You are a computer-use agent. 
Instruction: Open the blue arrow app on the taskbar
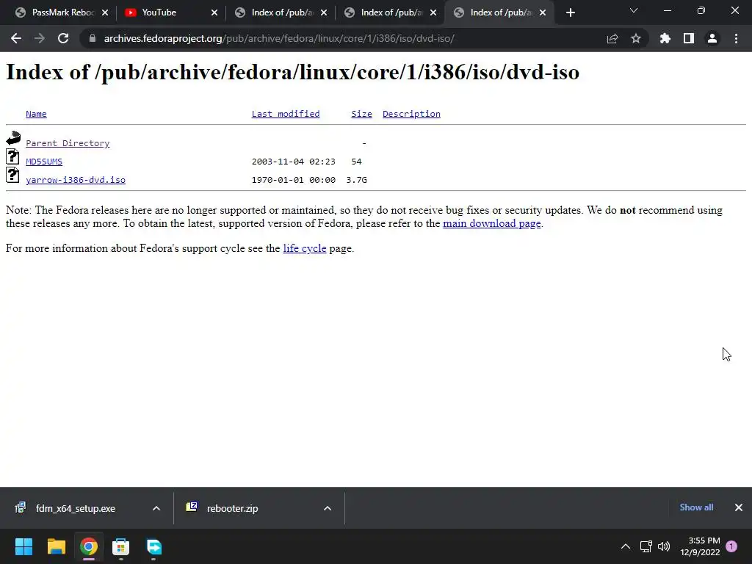(154, 546)
